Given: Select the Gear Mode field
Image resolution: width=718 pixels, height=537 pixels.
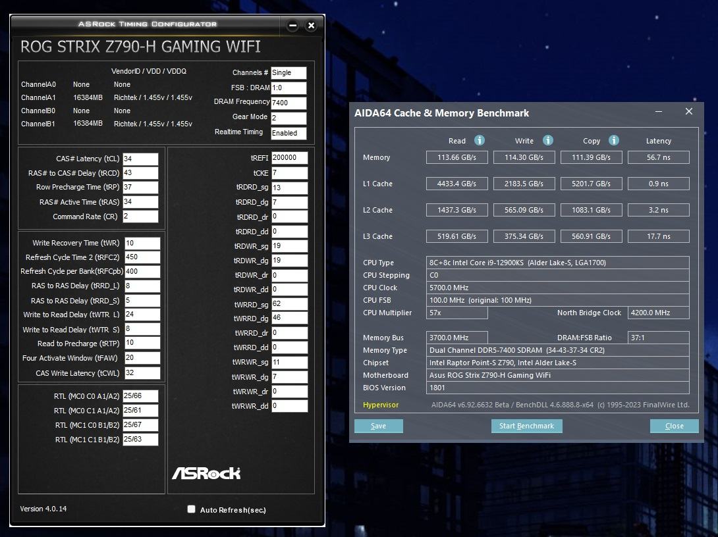Looking at the screenshot, I should click(x=289, y=118).
